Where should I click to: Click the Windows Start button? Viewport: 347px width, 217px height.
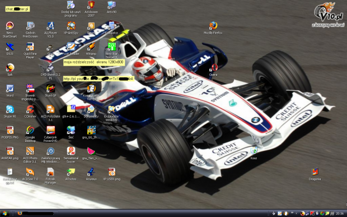[x=4, y=214]
